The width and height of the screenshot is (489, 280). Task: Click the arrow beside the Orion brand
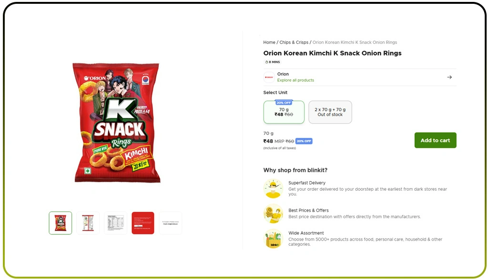click(x=449, y=77)
